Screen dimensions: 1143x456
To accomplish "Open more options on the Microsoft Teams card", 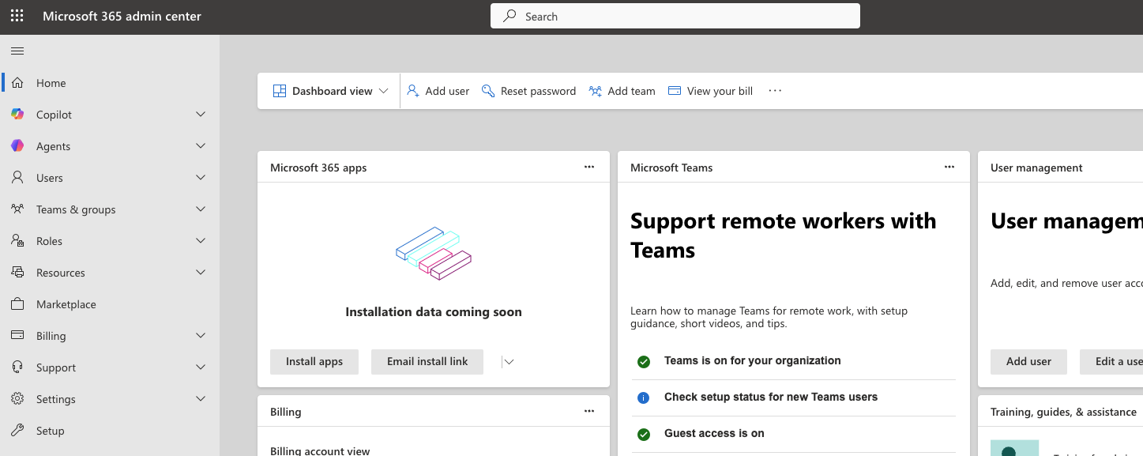I will [x=949, y=167].
